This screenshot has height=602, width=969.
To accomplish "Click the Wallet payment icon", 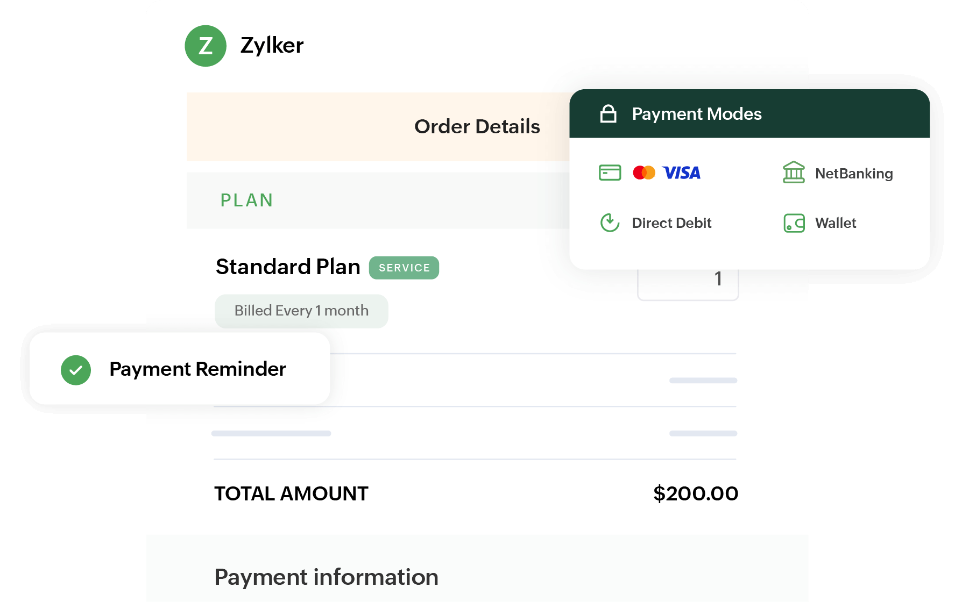I will point(793,223).
